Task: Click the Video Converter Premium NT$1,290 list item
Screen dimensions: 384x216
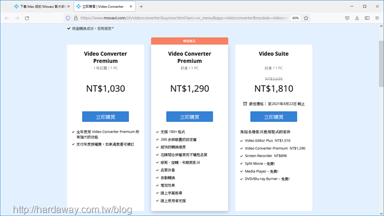Action: point(275,148)
